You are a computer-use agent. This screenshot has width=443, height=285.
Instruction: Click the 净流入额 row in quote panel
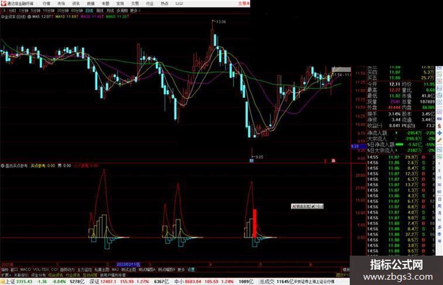tap(401, 132)
